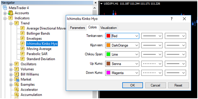Viewport: 198px width, 99px height.
Task: Click the Magenta Down Kumo color swatch
Action: pyautogui.click(x=108, y=73)
